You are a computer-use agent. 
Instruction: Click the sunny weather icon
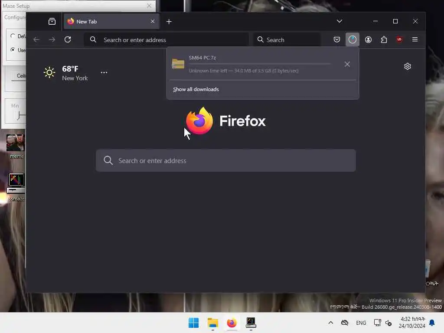pos(49,72)
